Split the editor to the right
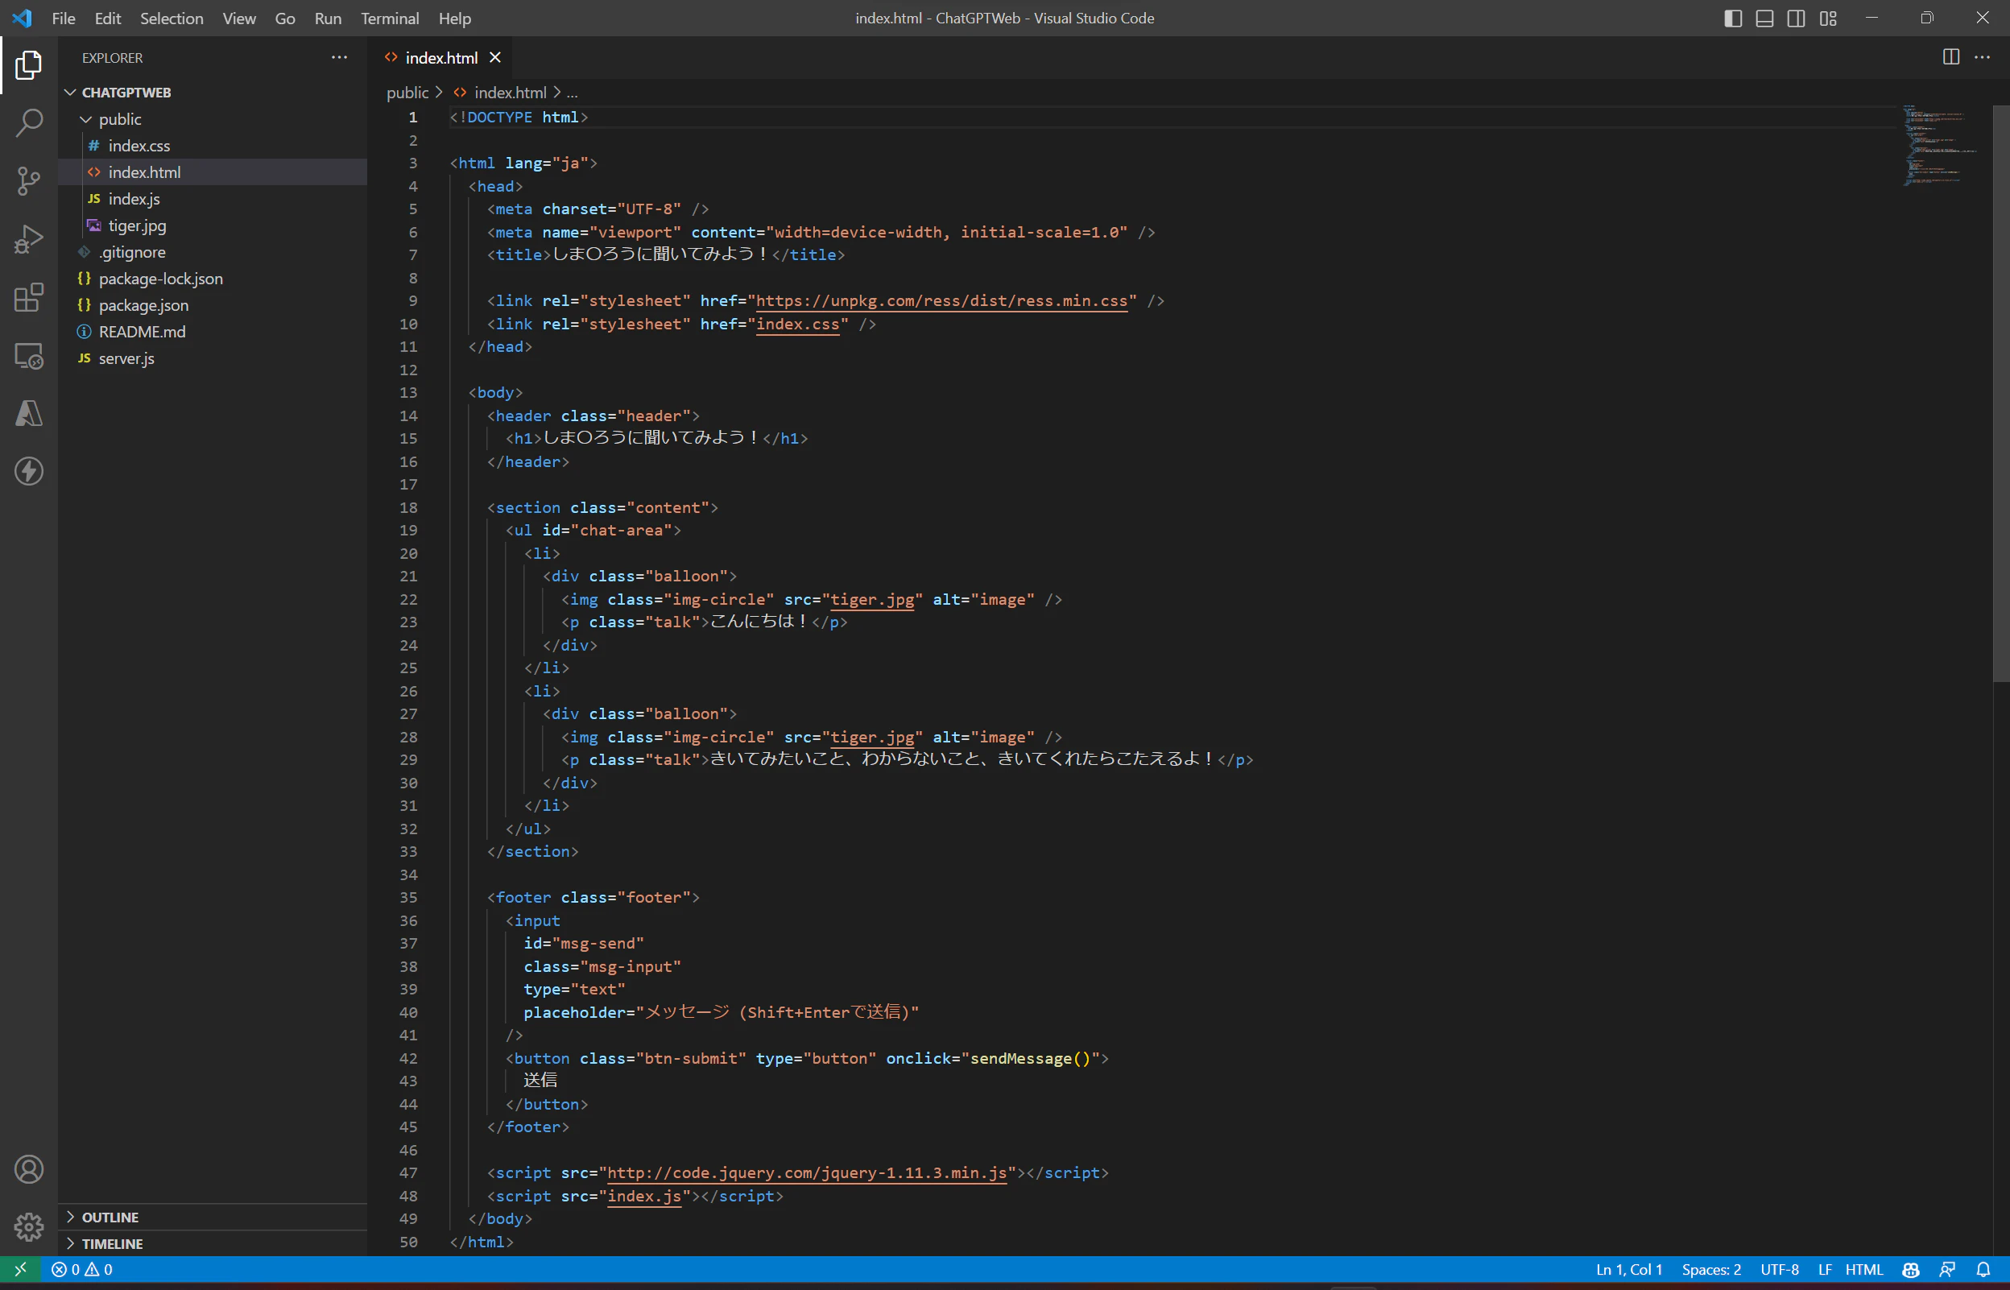The width and height of the screenshot is (2010, 1290). tap(1951, 57)
